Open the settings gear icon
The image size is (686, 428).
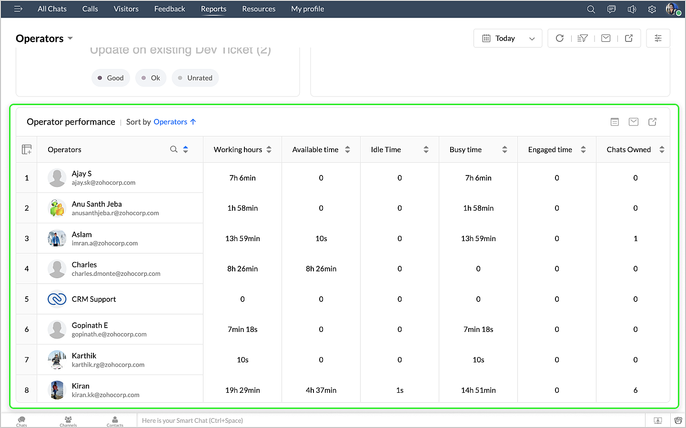click(x=652, y=9)
